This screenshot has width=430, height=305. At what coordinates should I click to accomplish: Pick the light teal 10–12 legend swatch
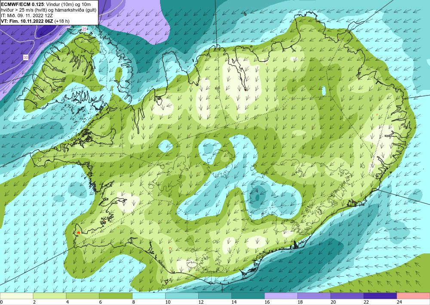click(182, 296)
